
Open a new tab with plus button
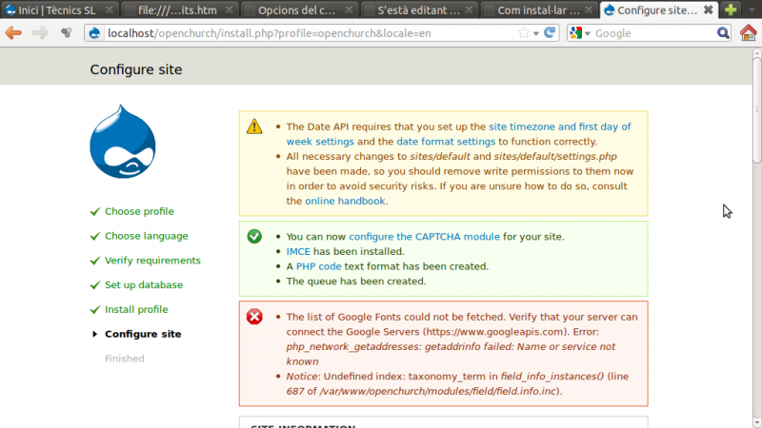tap(731, 10)
